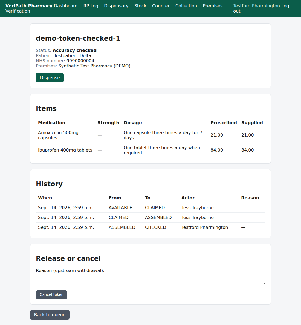Screen dimensions: 301x325
Task: Click Tess Trayborne in the AVAILABLE row
Action: point(197,208)
